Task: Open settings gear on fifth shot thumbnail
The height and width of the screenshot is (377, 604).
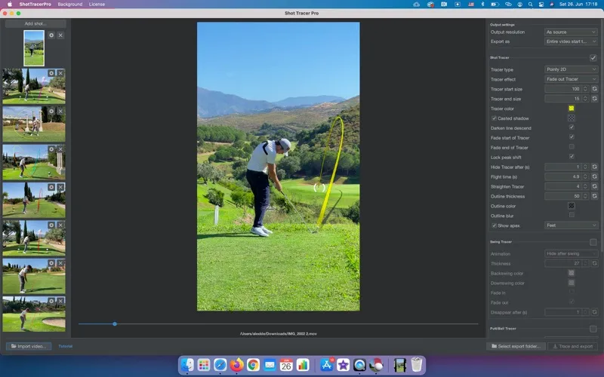Action: [x=51, y=187]
